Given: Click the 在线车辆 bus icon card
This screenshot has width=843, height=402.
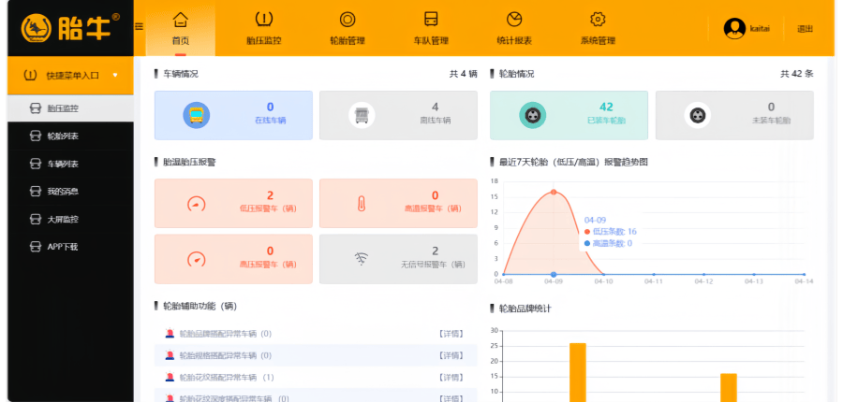Looking at the screenshot, I should [x=197, y=115].
